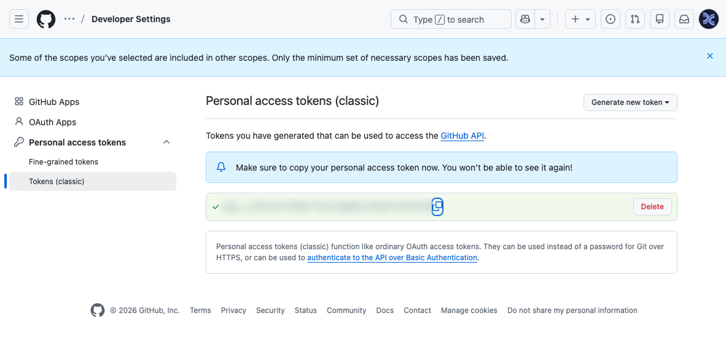Focus the Type / to search field

click(451, 19)
